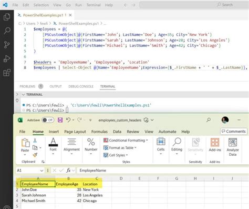Close the PowerShellExamples.ps1 editor tab
The image size is (249, 209).
70,15
